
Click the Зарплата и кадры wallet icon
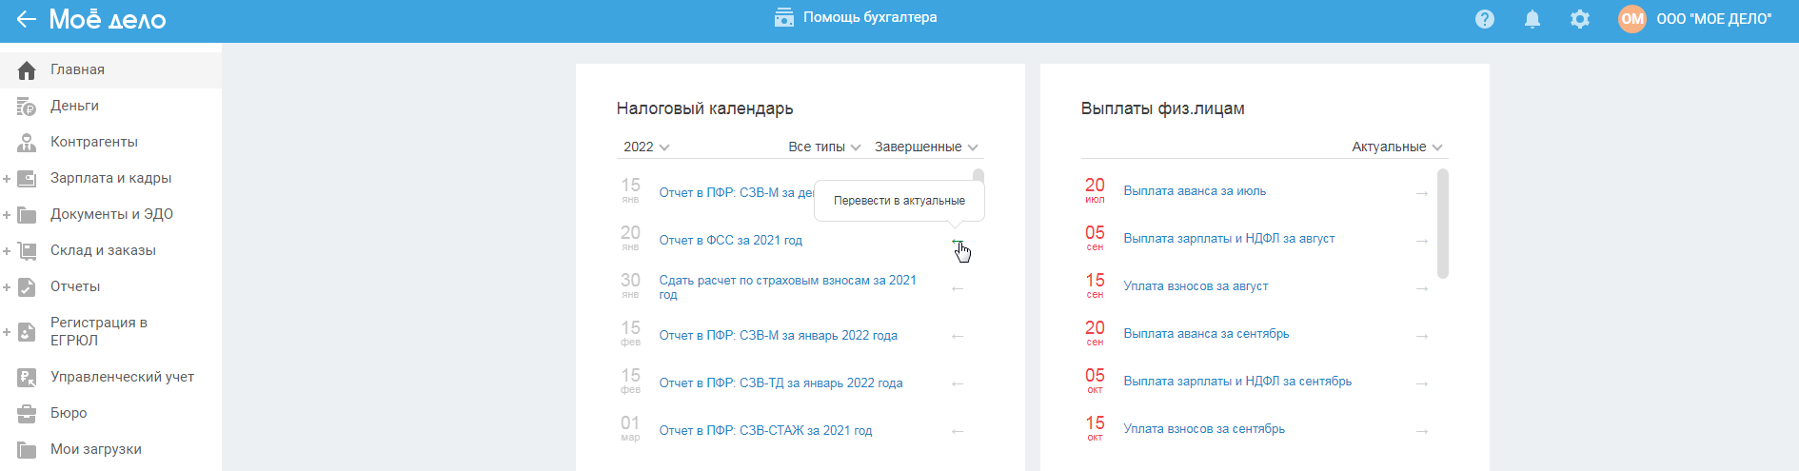27,179
